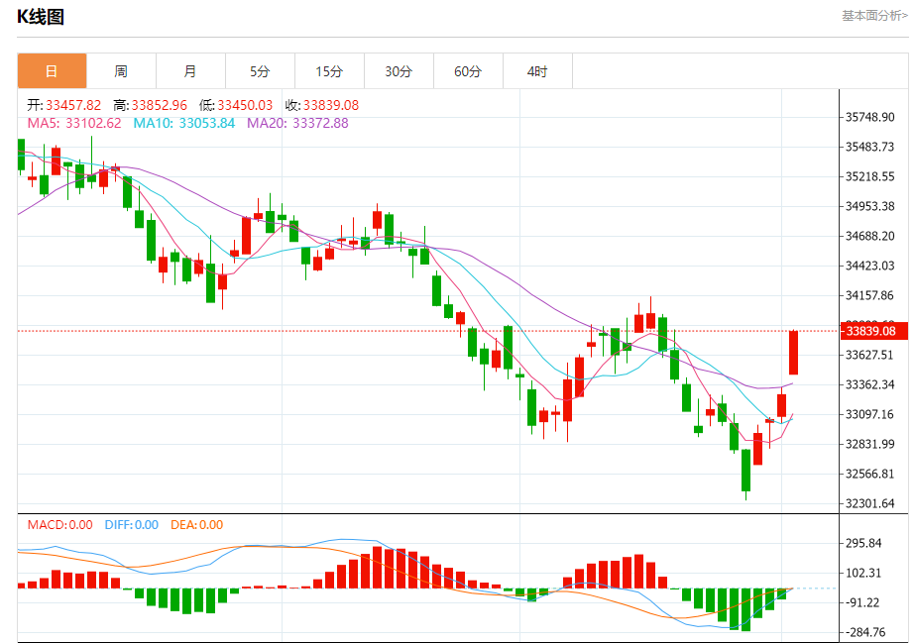Click the 低:33450.03 low value
Image resolution: width=915 pixels, height=643 pixels.
(236, 105)
